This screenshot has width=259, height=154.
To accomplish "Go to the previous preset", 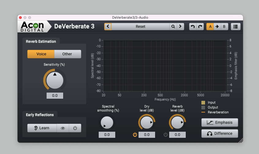I will pos(108,27).
